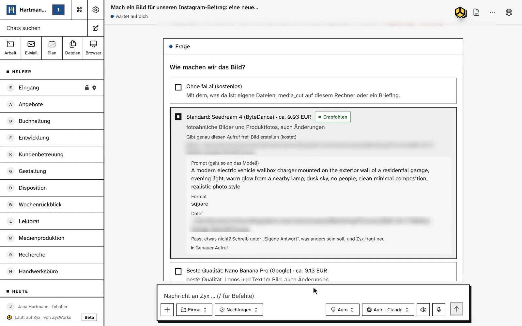The height and width of the screenshot is (326, 522).
Task: Send the message with arrow button
Action: [457, 309]
